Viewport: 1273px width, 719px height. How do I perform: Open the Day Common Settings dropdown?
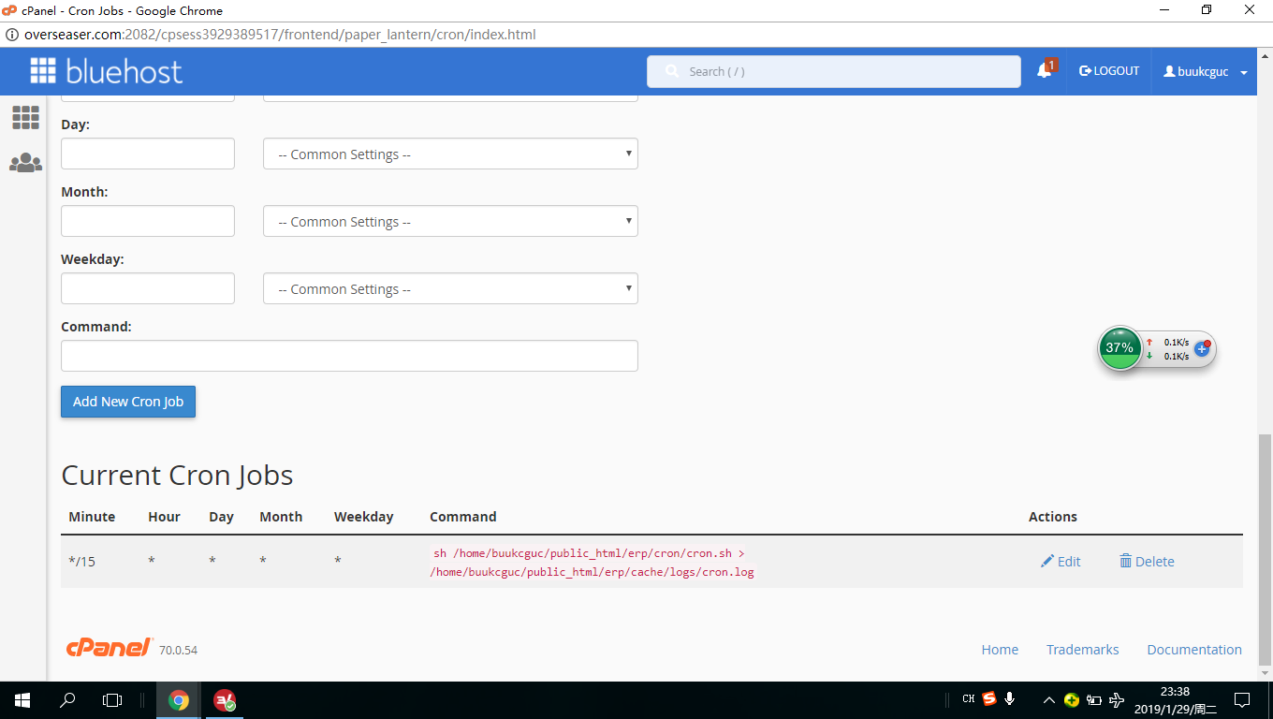(450, 154)
